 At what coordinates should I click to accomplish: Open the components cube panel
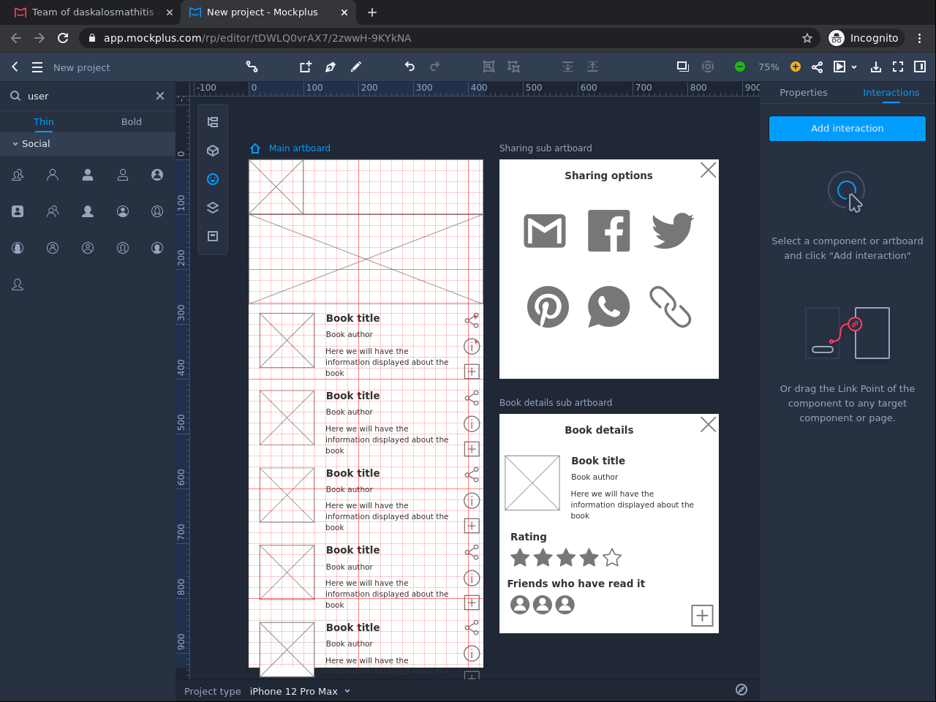point(213,151)
